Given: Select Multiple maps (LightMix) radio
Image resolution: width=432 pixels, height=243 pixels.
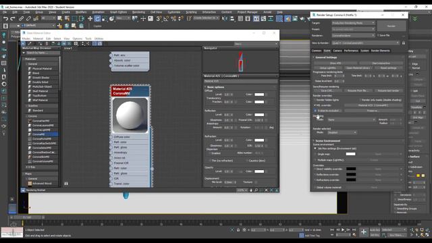Looking at the screenshot, I should coord(315,160).
